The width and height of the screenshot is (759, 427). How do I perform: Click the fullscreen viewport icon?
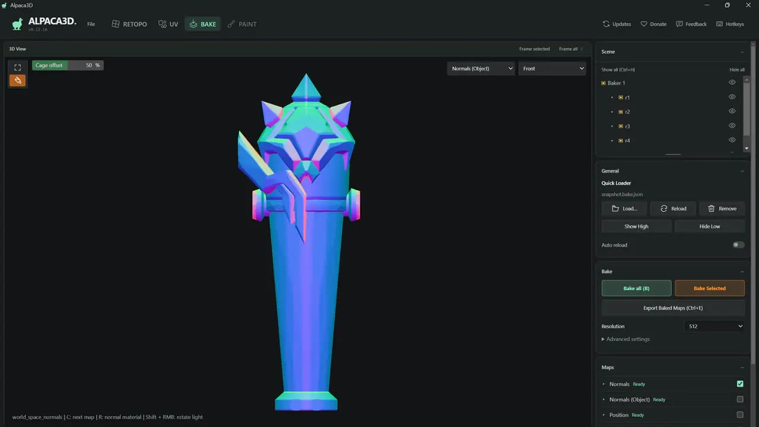pos(17,68)
